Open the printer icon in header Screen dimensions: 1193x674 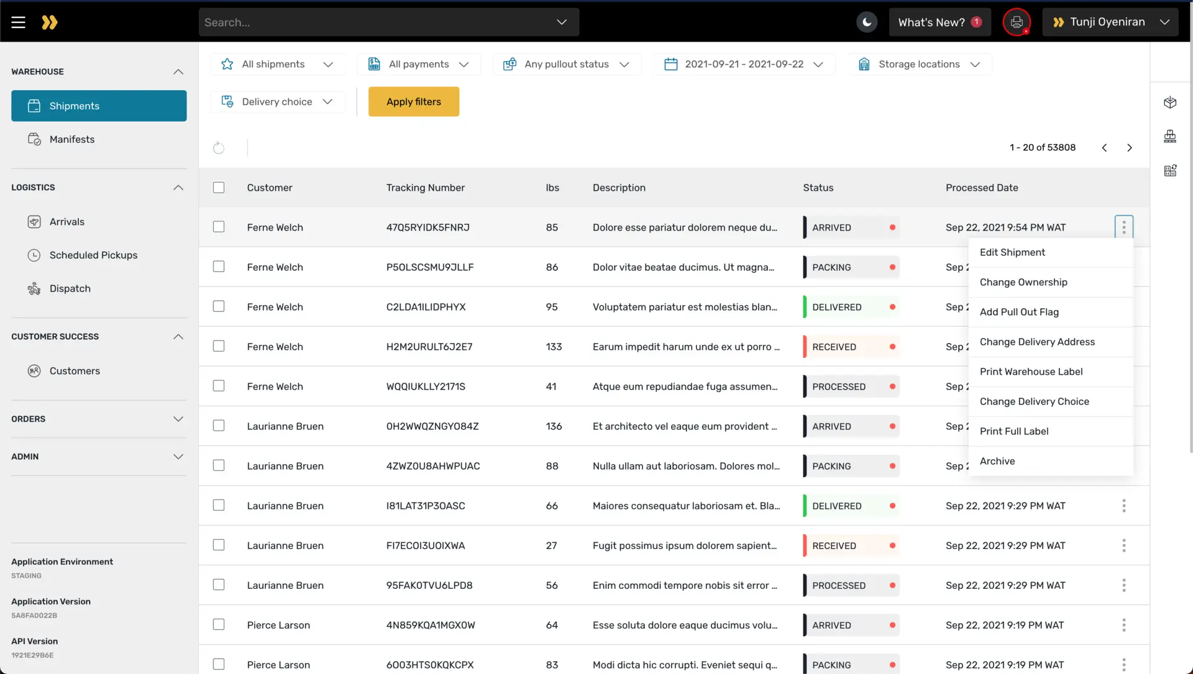click(1017, 22)
